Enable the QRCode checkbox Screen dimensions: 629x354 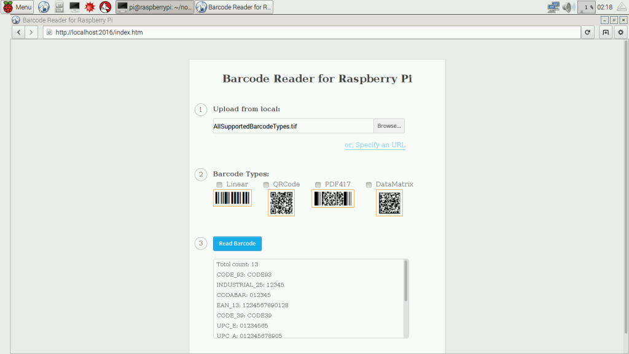tap(266, 184)
